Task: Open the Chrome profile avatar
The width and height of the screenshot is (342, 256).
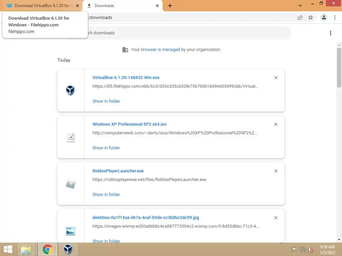Action: point(324,17)
